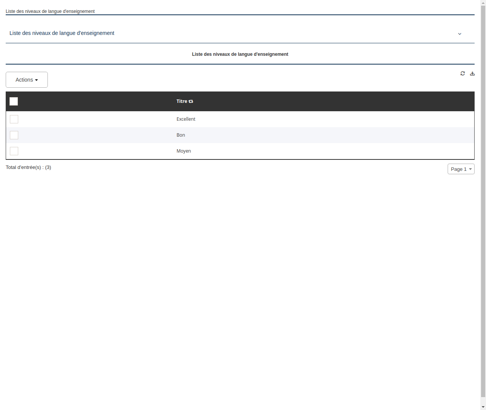Expand the Actions menu

(27, 80)
